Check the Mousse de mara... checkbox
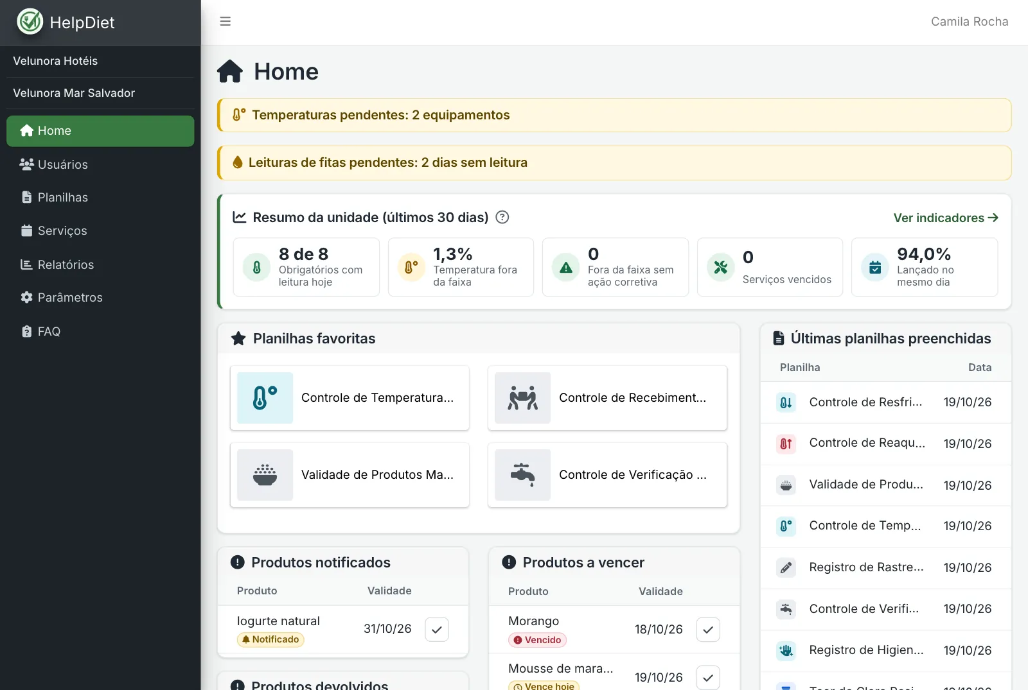 point(708,677)
